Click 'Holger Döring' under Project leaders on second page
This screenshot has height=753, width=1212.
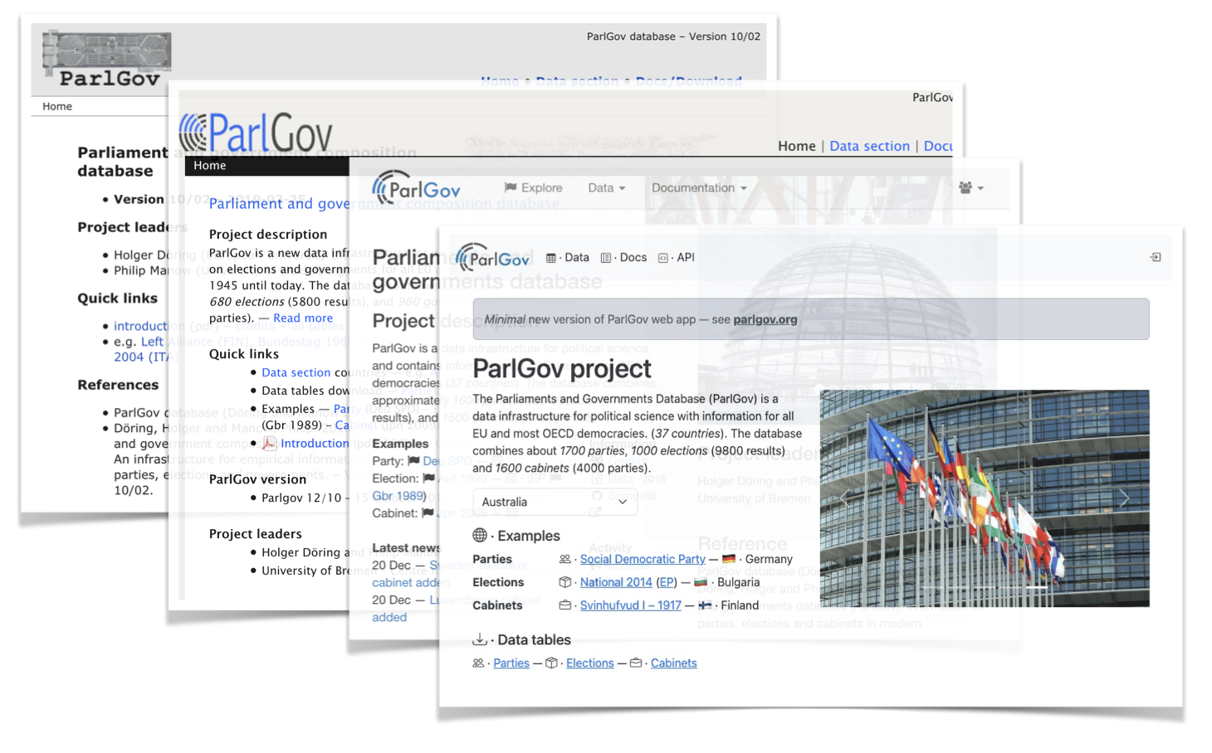tap(301, 552)
